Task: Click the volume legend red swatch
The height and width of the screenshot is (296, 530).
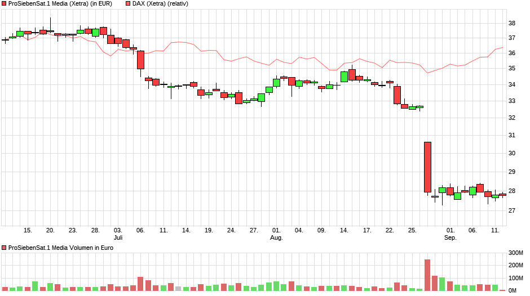Action: [x=4, y=248]
